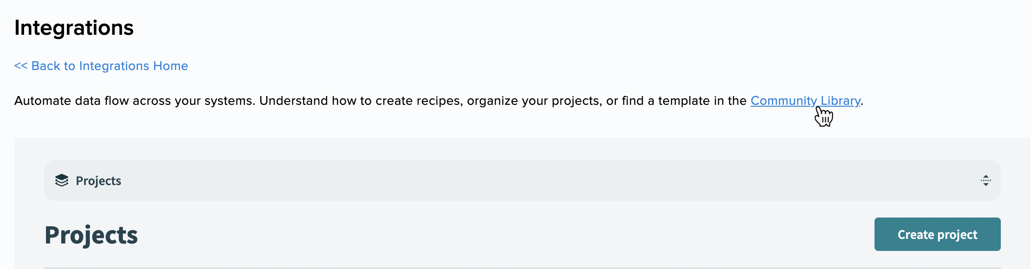The image size is (1031, 269).
Task: Click the stacked layers Projects icon
Action: tap(61, 180)
